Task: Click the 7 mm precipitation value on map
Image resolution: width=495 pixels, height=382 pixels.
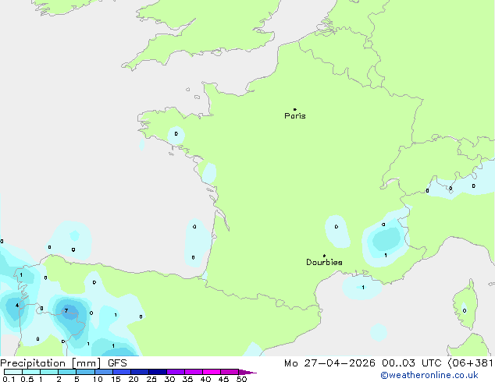Action: click(66, 311)
